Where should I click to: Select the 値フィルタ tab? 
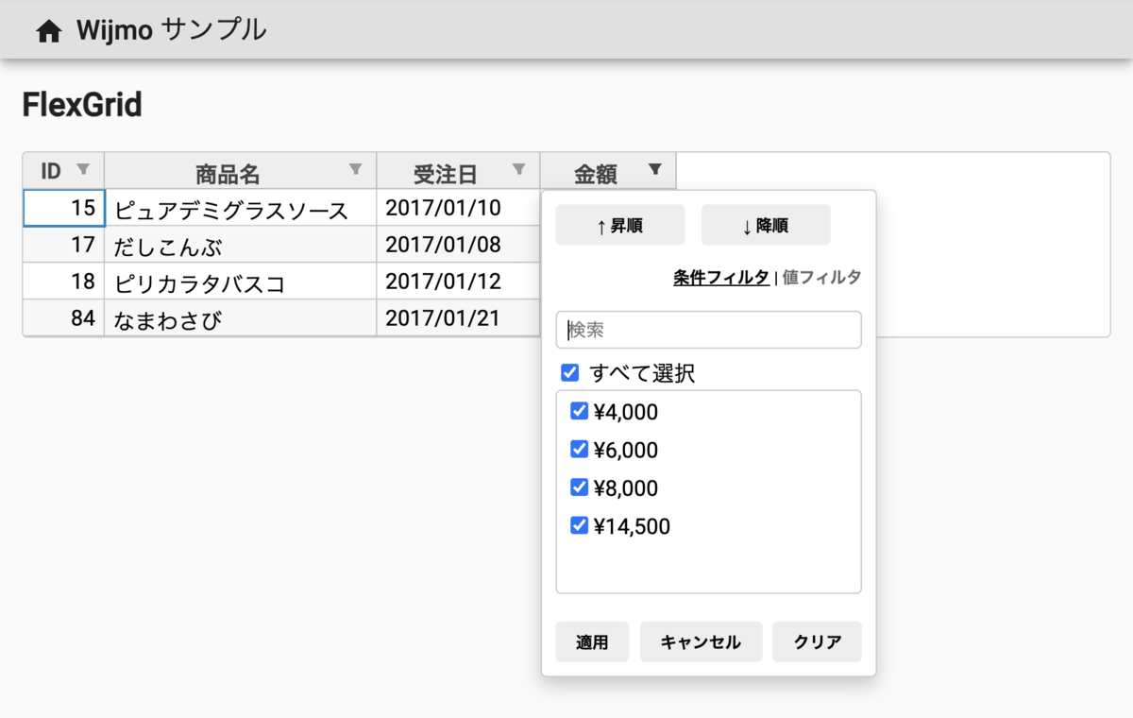[x=820, y=277]
